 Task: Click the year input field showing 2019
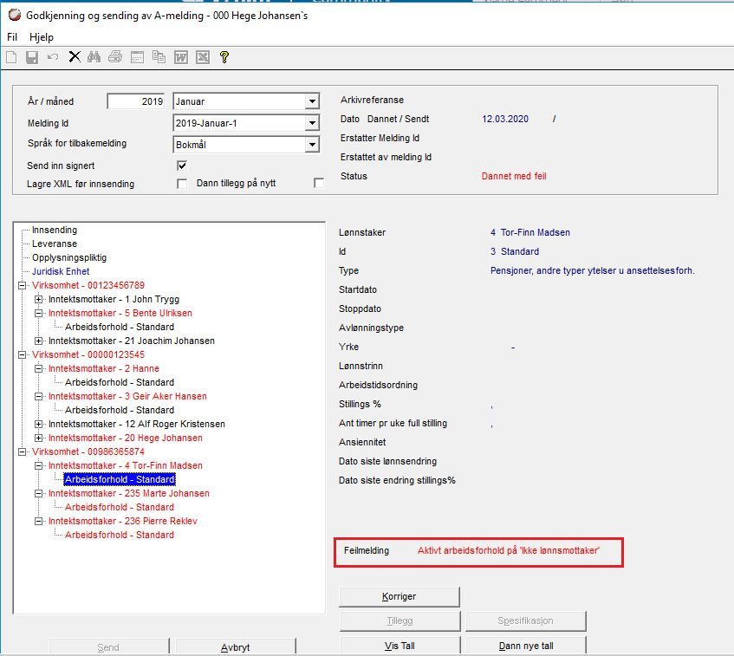pos(136,101)
